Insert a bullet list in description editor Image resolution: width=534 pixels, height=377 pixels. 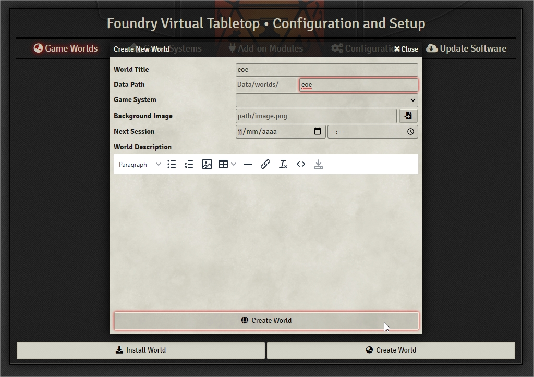pos(172,164)
